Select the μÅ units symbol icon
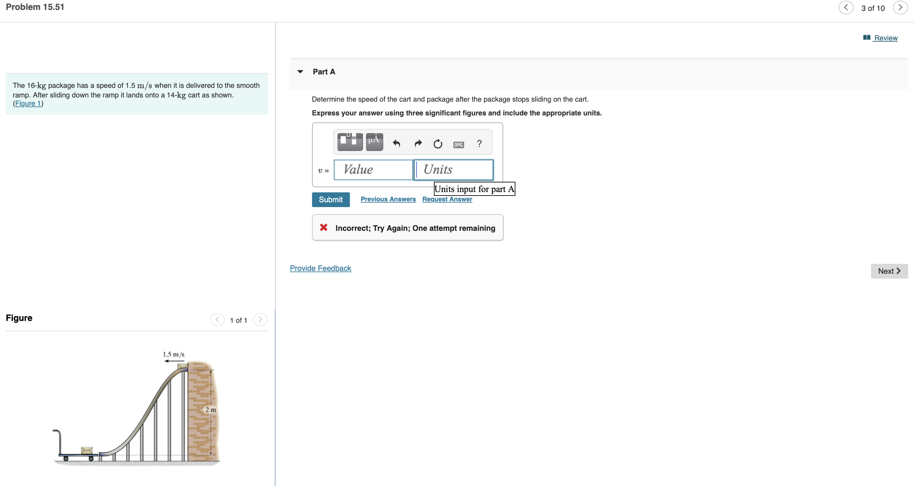Image resolution: width=914 pixels, height=486 pixels. [374, 142]
